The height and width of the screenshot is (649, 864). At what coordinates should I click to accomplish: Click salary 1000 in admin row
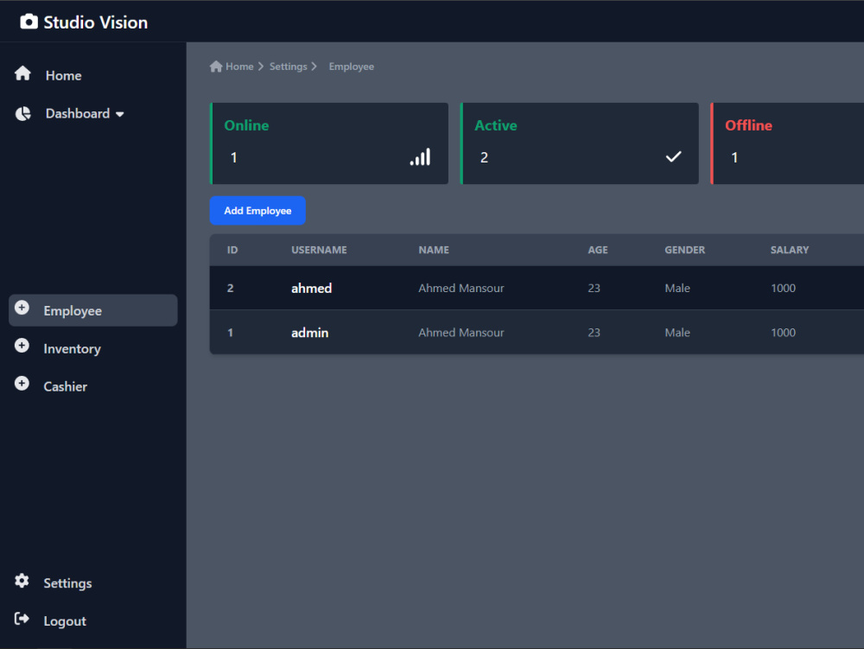pos(783,332)
